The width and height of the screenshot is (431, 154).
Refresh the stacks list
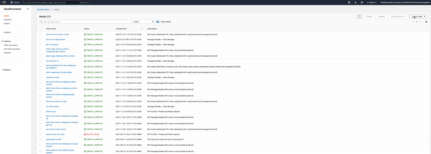click(x=359, y=16)
